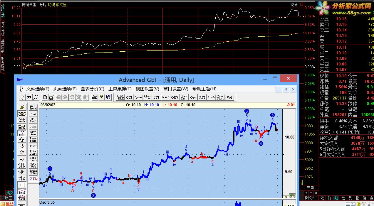Open the 页面选项(P) menu
This screenshot has width=374, height=206.
tap(65, 89)
